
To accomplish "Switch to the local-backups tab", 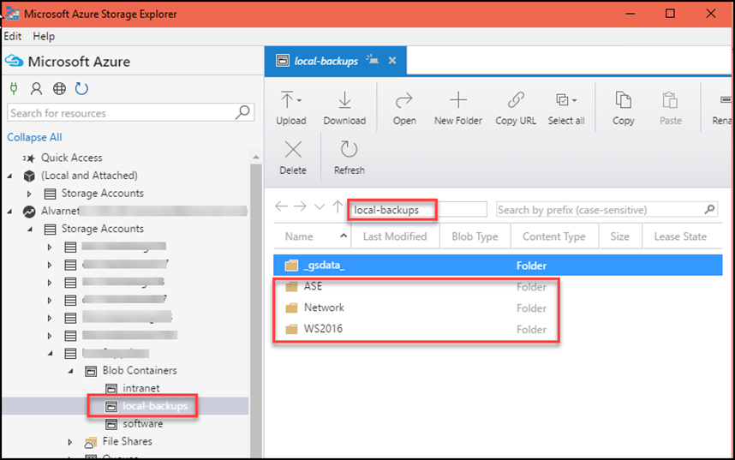I will point(326,61).
